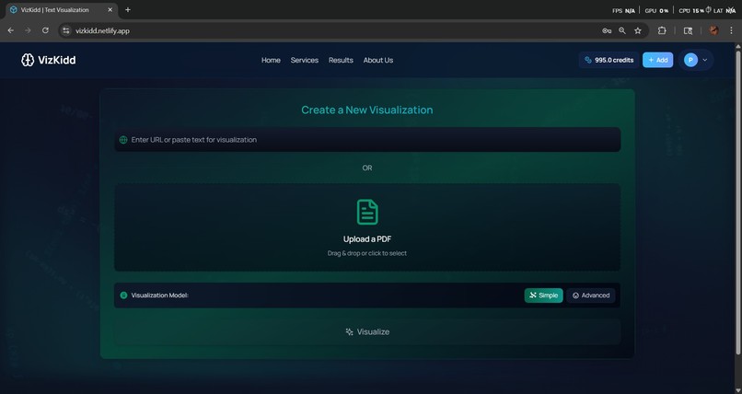Select the Advanced visualization model
Image resolution: width=742 pixels, height=394 pixels.
(591, 295)
